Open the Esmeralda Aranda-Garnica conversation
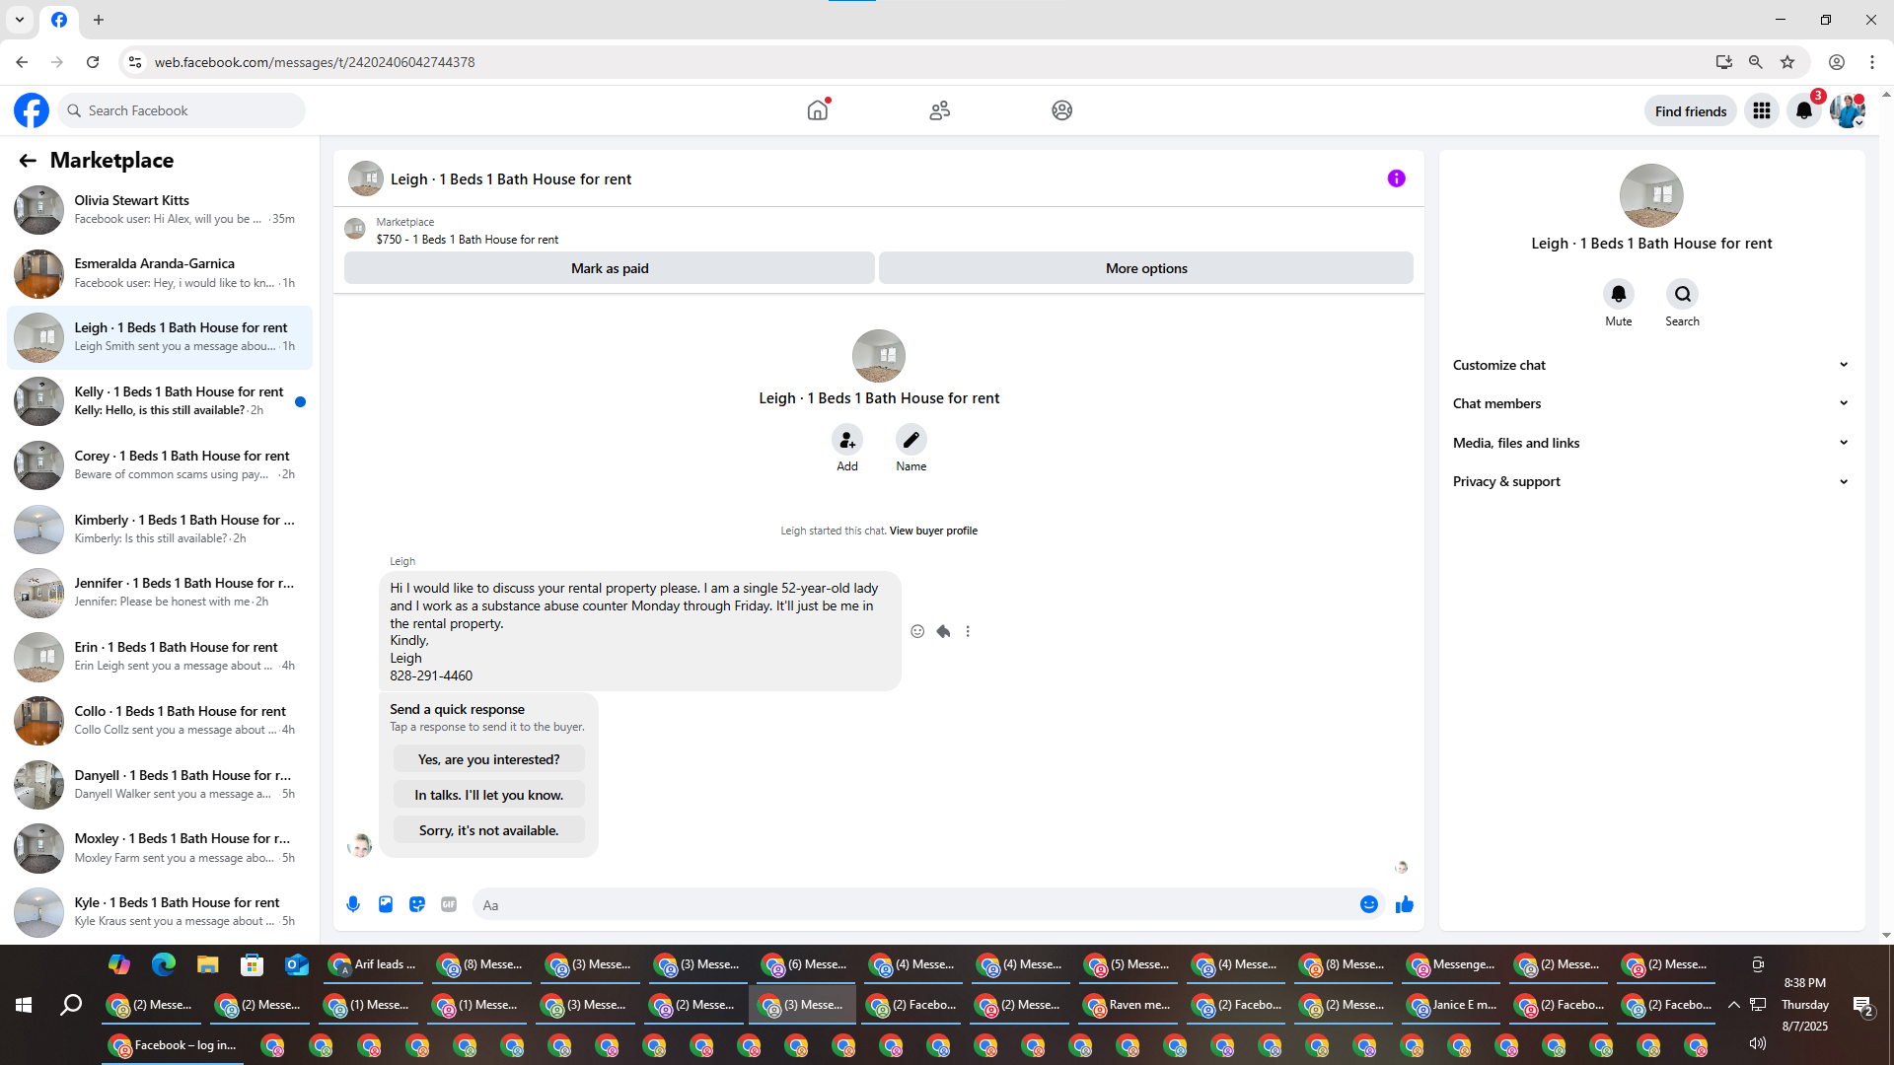The width and height of the screenshot is (1894, 1065). (160, 273)
